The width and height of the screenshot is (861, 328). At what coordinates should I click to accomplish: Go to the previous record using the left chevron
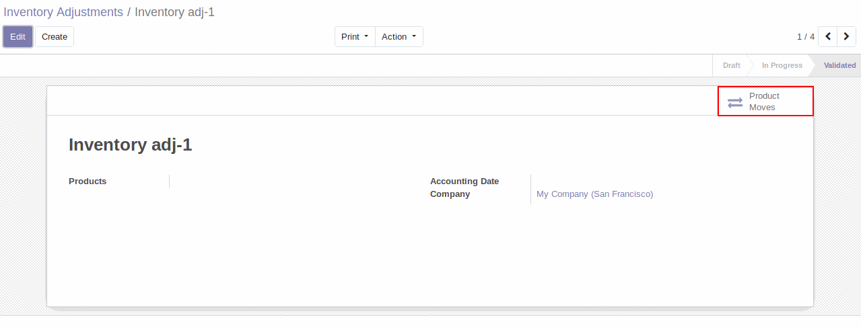(828, 36)
